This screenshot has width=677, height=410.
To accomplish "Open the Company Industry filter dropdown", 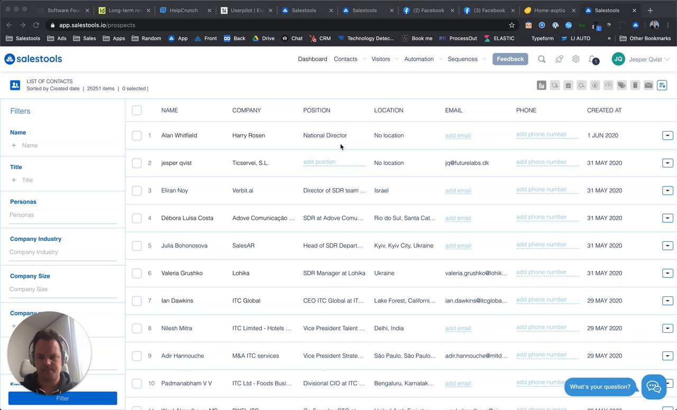I will [x=63, y=252].
